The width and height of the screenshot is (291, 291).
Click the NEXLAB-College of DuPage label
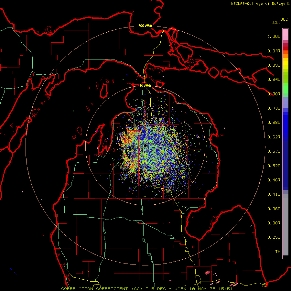(260, 4)
